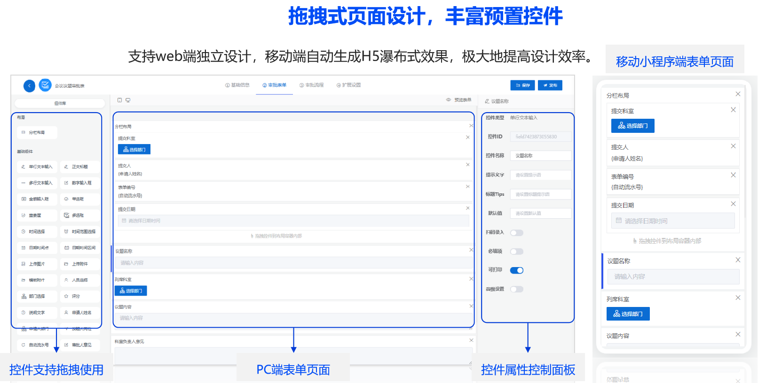Click the 发布 publish button
Screen dimensions: 758x383
pos(550,85)
